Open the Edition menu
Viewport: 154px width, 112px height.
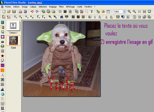[16, 7]
